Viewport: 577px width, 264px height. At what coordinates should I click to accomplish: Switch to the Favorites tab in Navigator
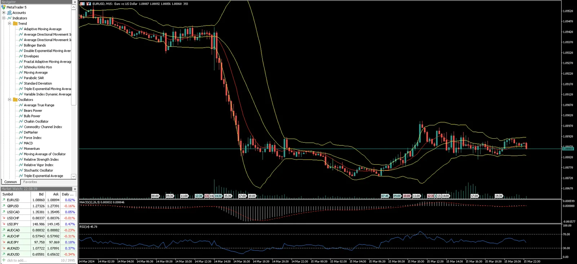(30, 182)
